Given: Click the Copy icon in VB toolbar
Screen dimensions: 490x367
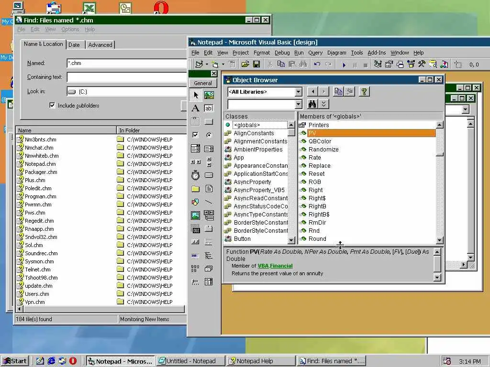Looking at the screenshot, I should coord(281,65).
